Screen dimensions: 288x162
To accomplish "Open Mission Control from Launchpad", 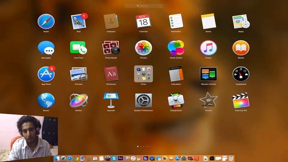I will coord(208,74).
